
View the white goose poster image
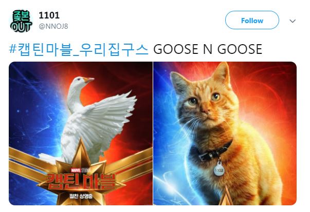(x=81, y=133)
